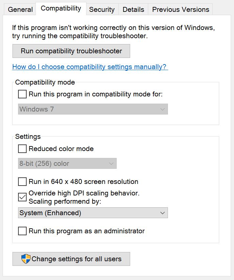Disable Override high DPI scaling behavior
Viewport: 234px width, 280px height.
click(22, 198)
